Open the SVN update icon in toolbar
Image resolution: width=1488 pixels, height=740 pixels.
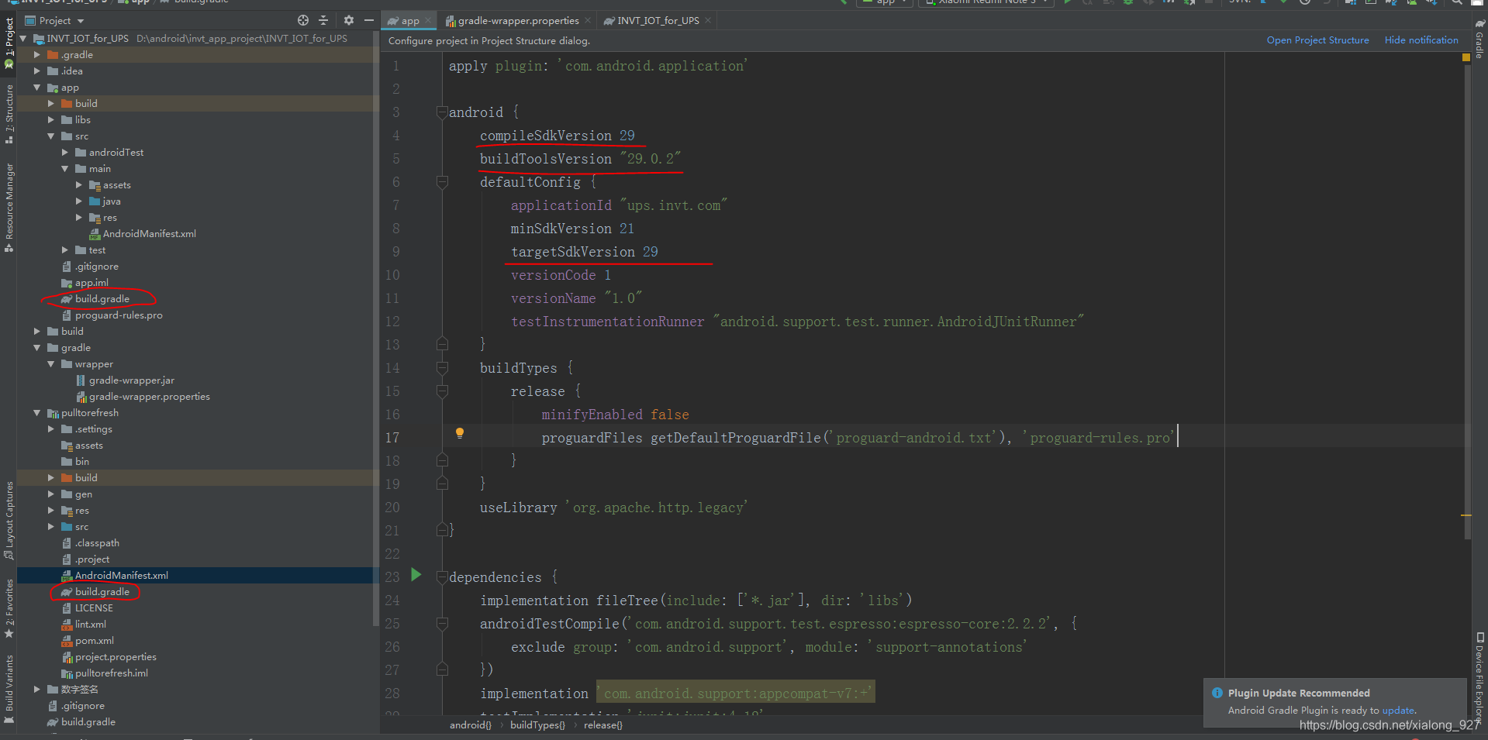coord(1262,3)
